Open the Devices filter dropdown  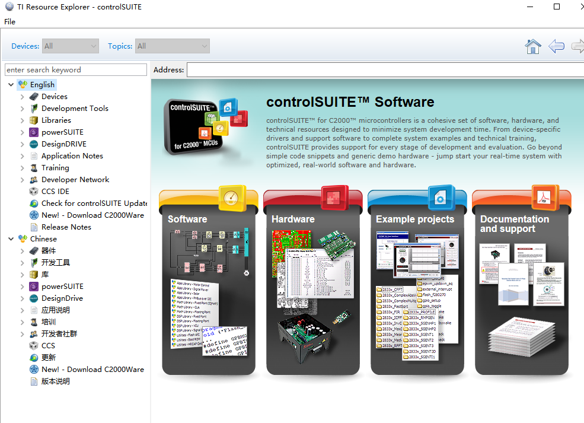tap(70, 46)
